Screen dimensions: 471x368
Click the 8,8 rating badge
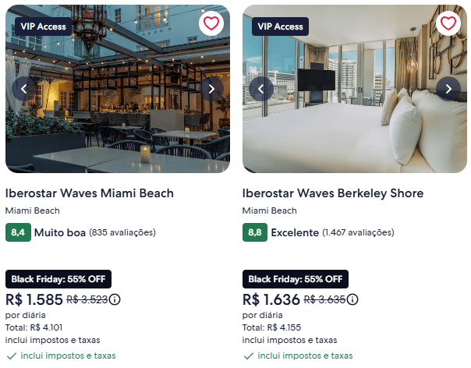tap(255, 232)
